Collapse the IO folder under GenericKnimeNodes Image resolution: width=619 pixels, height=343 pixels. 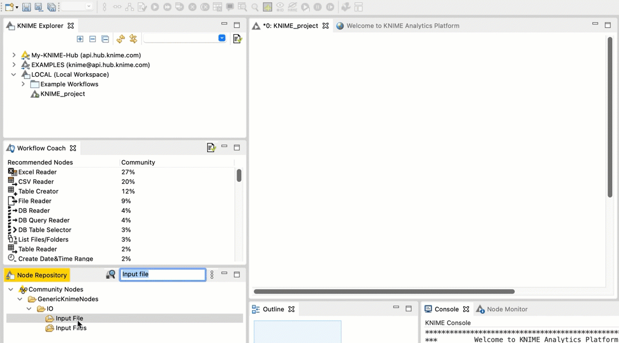click(x=29, y=308)
